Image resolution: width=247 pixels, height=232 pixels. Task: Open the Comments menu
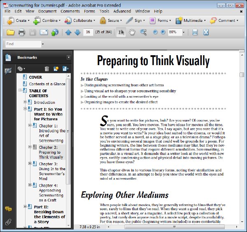(x=70, y=11)
